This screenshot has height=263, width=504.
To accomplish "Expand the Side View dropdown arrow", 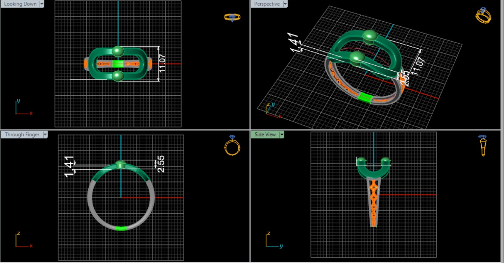I will pyautogui.click(x=282, y=135).
